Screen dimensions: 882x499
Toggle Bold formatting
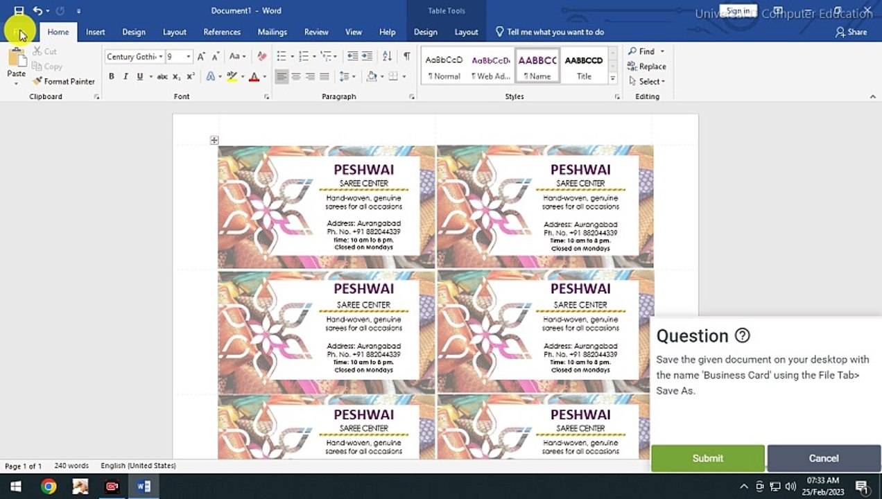(x=111, y=77)
